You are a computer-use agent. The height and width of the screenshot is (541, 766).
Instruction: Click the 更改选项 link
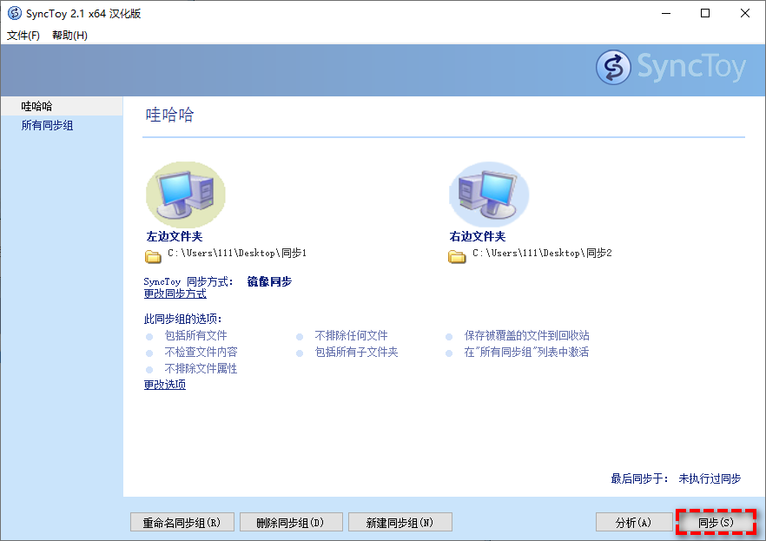(x=165, y=385)
